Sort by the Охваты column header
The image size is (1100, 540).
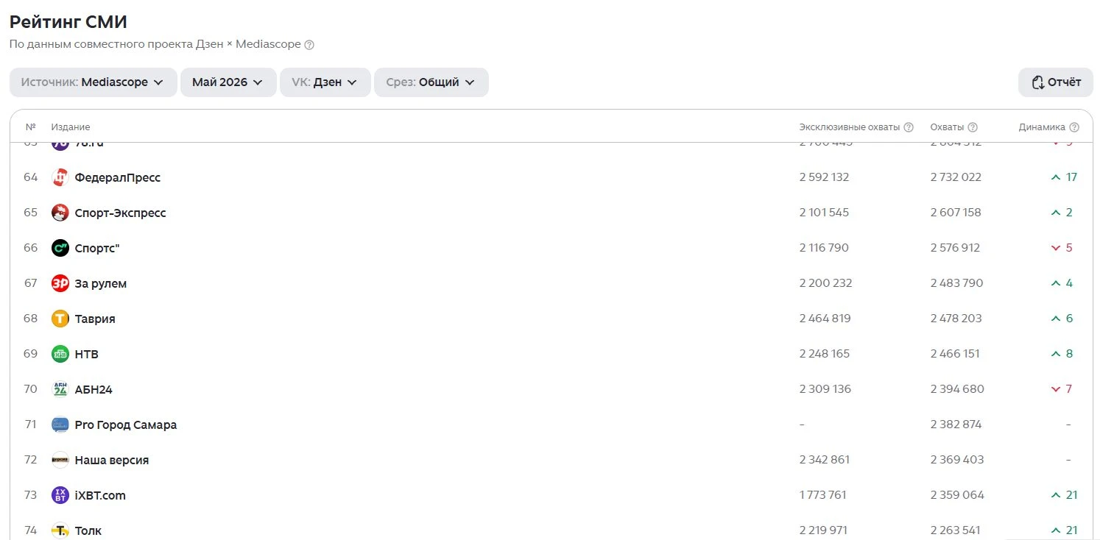tap(947, 127)
